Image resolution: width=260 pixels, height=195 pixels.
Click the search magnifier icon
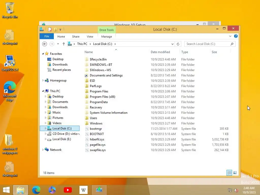(x=232, y=44)
